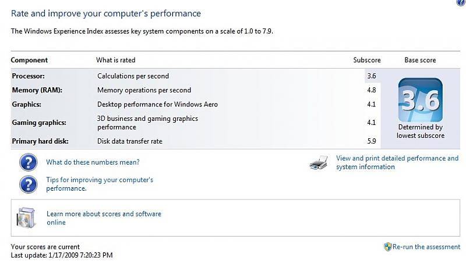Click question mark icon beside performance tips

pyautogui.click(x=28, y=184)
